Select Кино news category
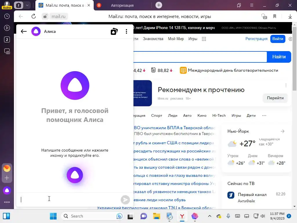 202,116
